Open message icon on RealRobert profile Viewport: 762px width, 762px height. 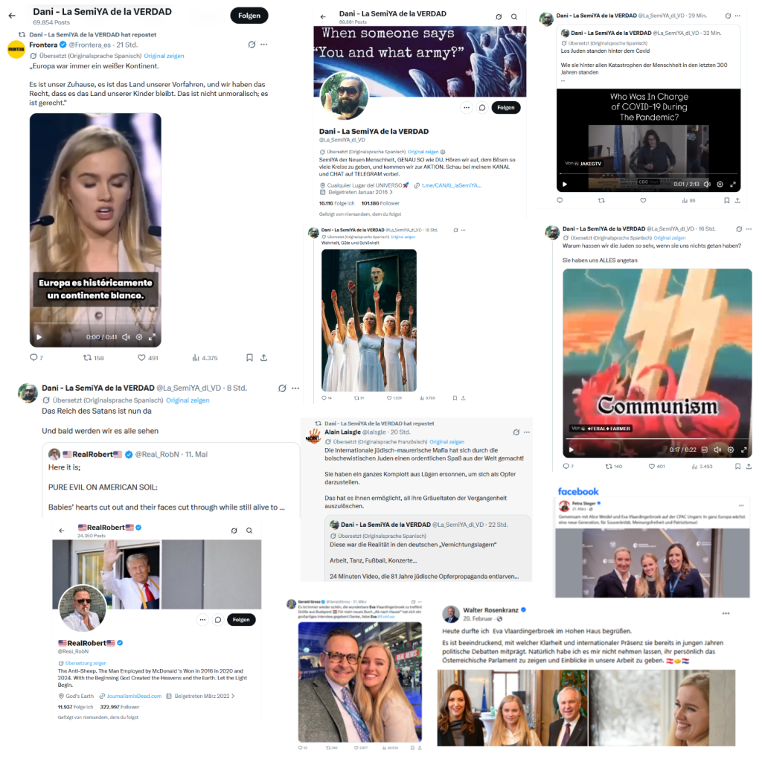pos(218,620)
